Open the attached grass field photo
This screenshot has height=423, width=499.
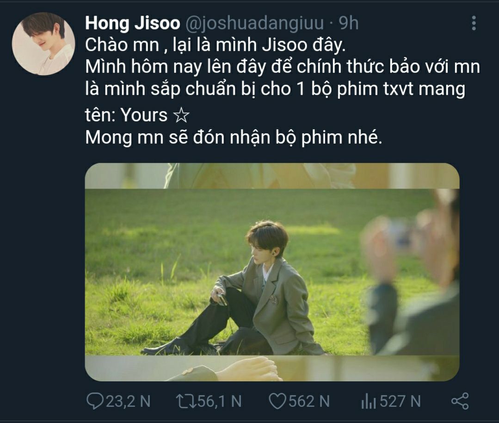(272, 272)
